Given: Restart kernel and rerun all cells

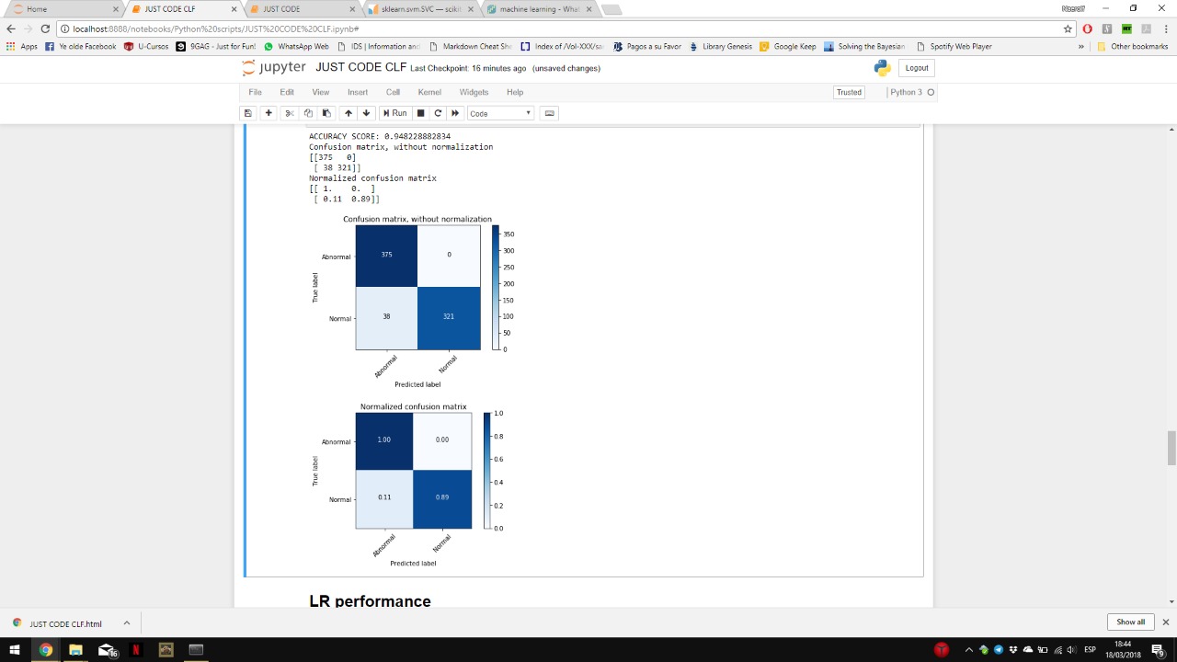Looking at the screenshot, I should [x=455, y=113].
